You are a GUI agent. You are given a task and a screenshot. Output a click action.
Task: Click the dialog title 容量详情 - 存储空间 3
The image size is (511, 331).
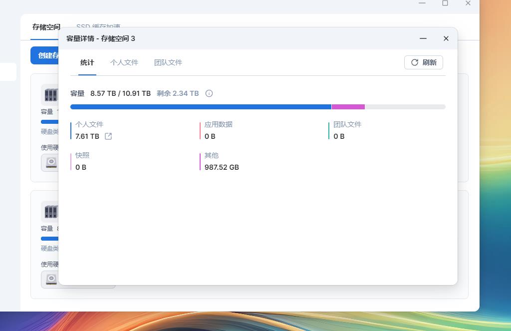coord(101,38)
